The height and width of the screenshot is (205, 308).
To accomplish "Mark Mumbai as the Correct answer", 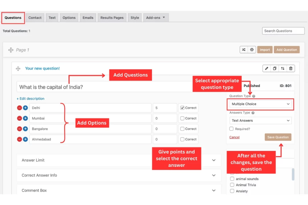I will (x=183, y=118).
